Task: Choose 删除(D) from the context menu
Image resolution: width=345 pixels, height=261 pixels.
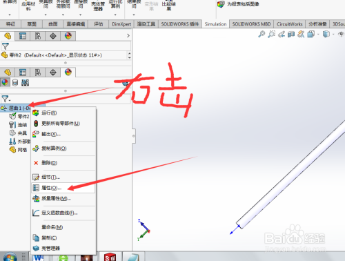Action: pyautogui.click(x=63, y=163)
